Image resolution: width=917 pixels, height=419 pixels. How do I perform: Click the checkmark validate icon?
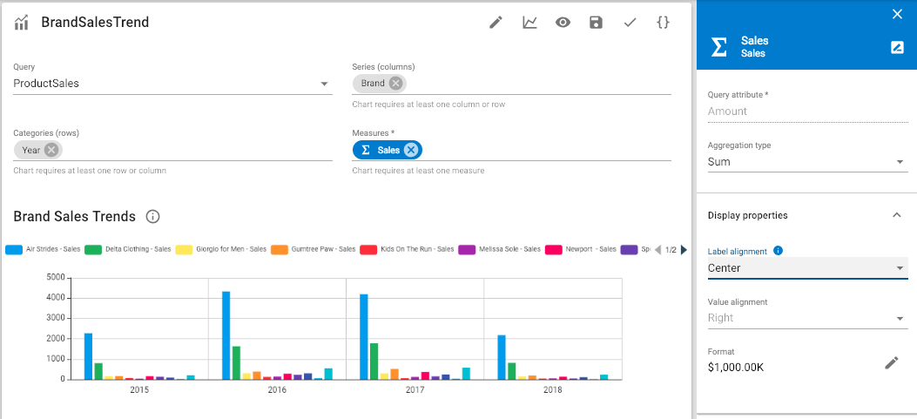(630, 23)
